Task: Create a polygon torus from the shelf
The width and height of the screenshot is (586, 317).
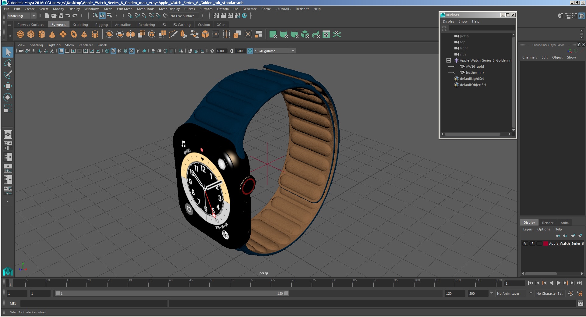Action: pyautogui.click(x=74, y=34)
